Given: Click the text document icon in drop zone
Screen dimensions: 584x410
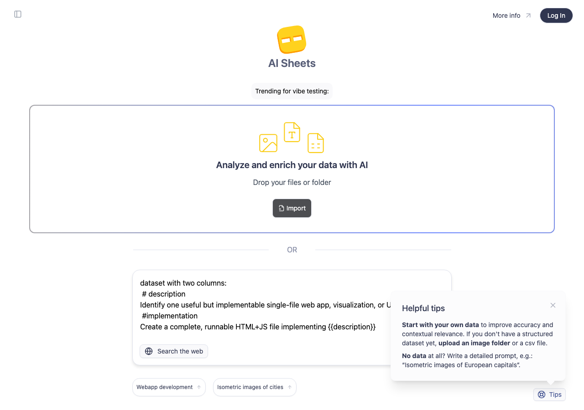Looking at the screenshot, I should click(x=292, y=132).
